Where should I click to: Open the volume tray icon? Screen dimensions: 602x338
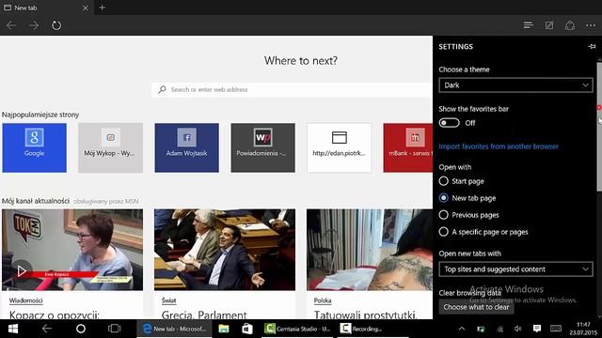pyautogui.click(x=518, y=329)
